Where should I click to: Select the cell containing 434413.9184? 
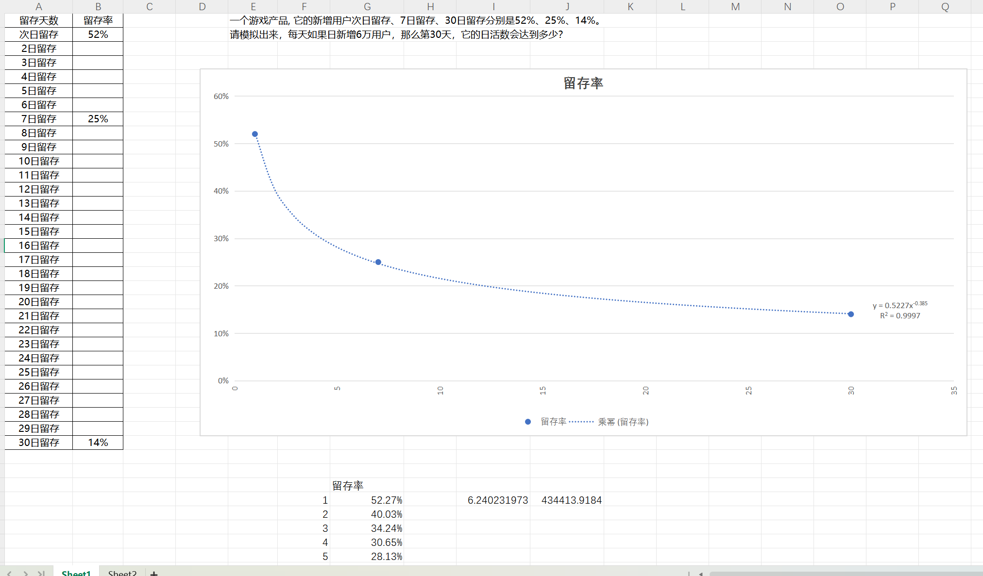571,500
